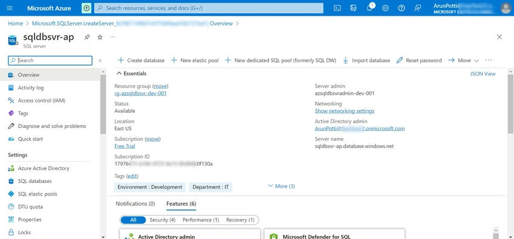Click Import database
Viewport: 514px width, 239px height.
pos(366,60)
